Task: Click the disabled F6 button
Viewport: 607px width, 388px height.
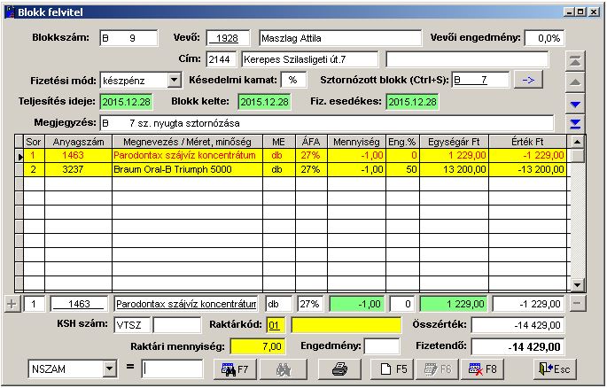Action: coord(438,369)
